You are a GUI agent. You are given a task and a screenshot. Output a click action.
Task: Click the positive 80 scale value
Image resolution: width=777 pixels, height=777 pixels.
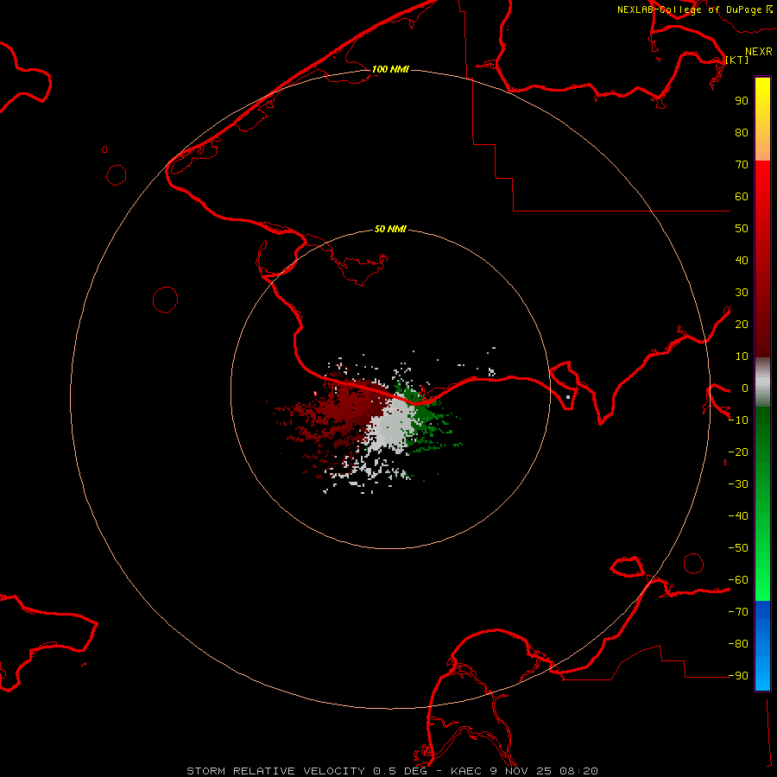[x=742, y=132]
